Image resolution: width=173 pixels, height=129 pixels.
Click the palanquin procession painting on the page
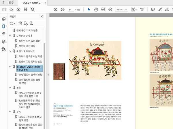click(95, 60)
